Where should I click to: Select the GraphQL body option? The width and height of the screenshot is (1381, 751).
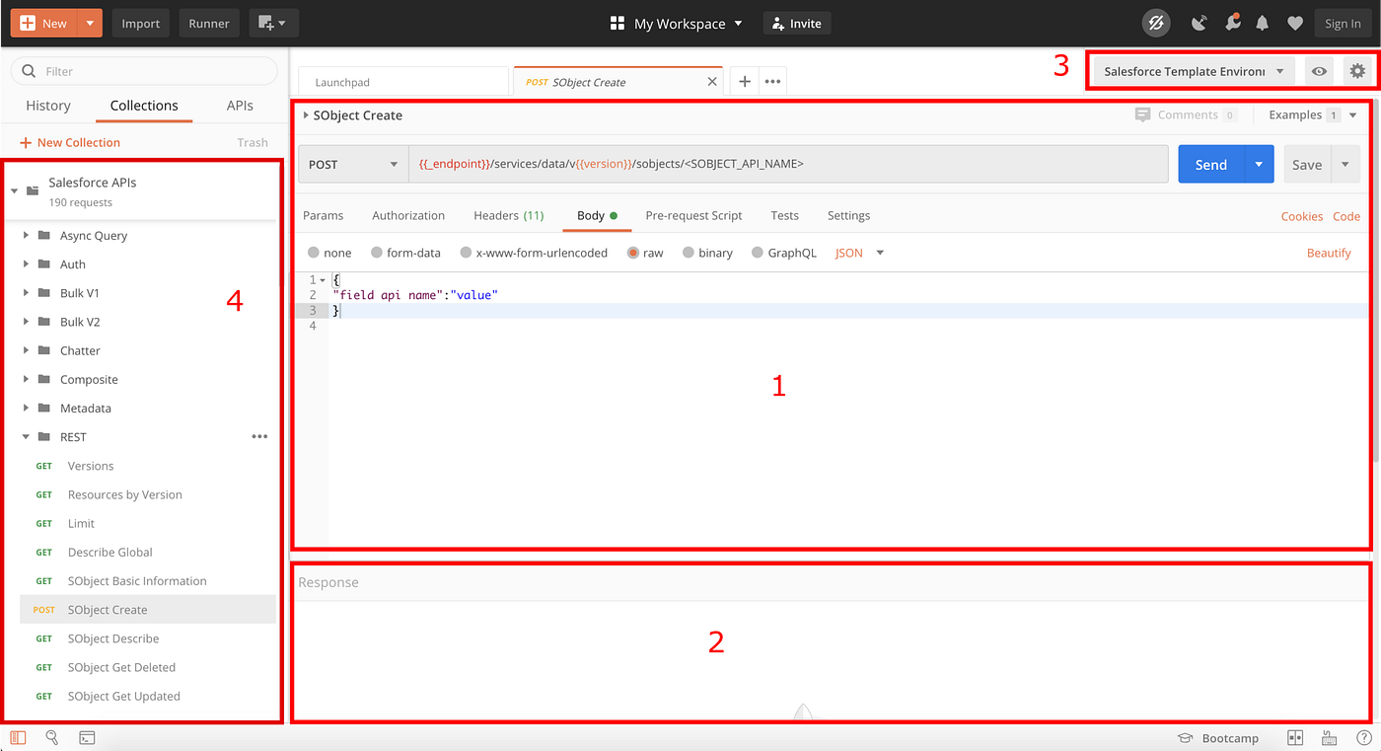(784, 252)
